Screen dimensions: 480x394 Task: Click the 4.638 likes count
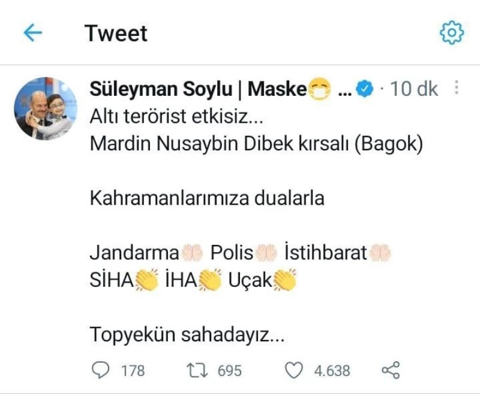coord(332,371)
